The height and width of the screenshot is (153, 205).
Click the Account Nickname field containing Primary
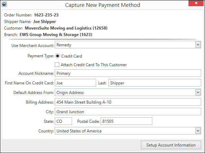click(x=128, y=73)
